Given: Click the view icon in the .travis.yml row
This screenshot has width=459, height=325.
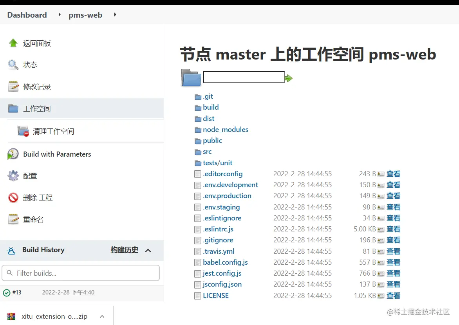Looking at the screenshot, I should [381, 251].
